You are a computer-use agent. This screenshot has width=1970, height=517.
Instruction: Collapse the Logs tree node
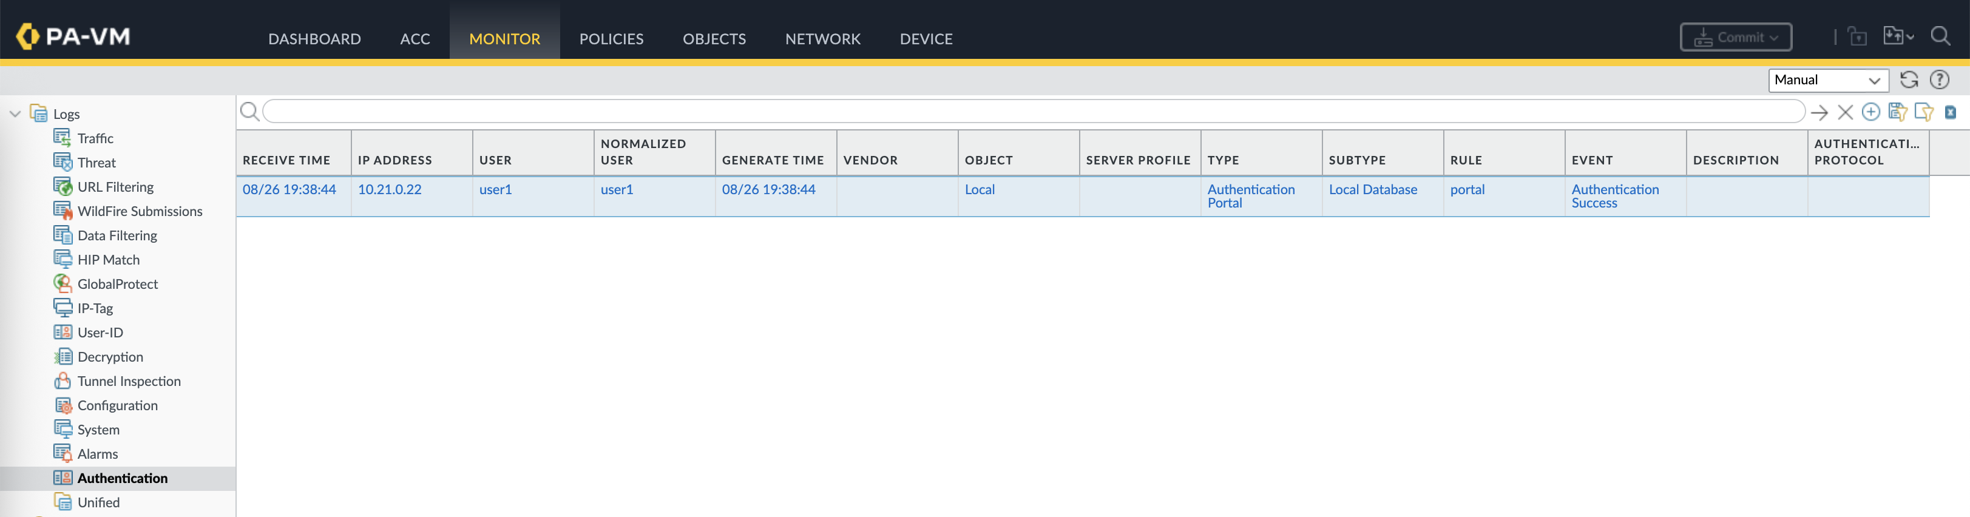click(x=15, y=114)
